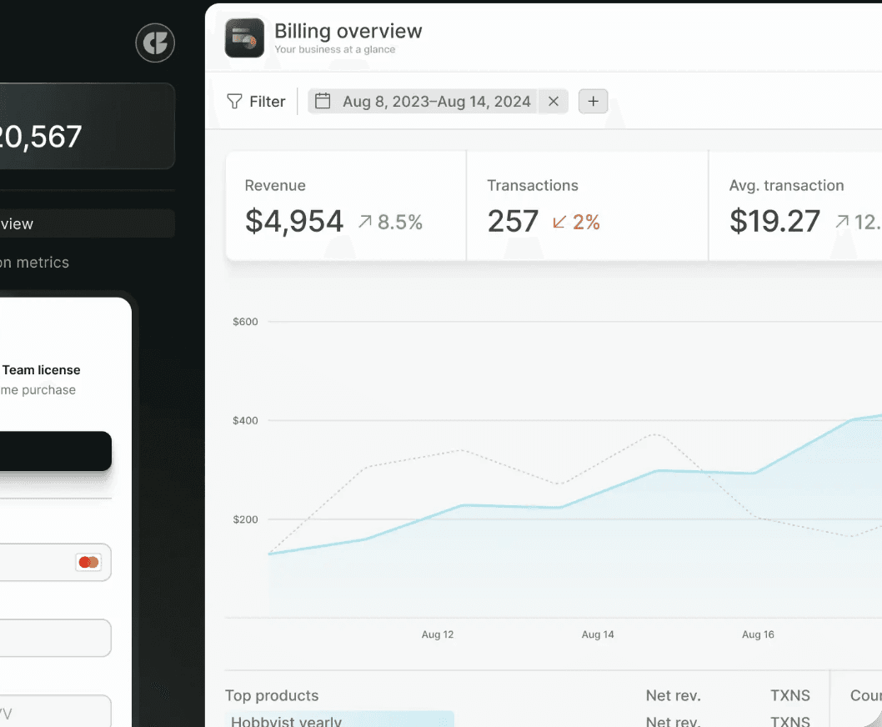Click the 8.5% revenue increase indicator
Image resolution: width=882 pixels, height=727 pixels.
click(x=391, y=222)
